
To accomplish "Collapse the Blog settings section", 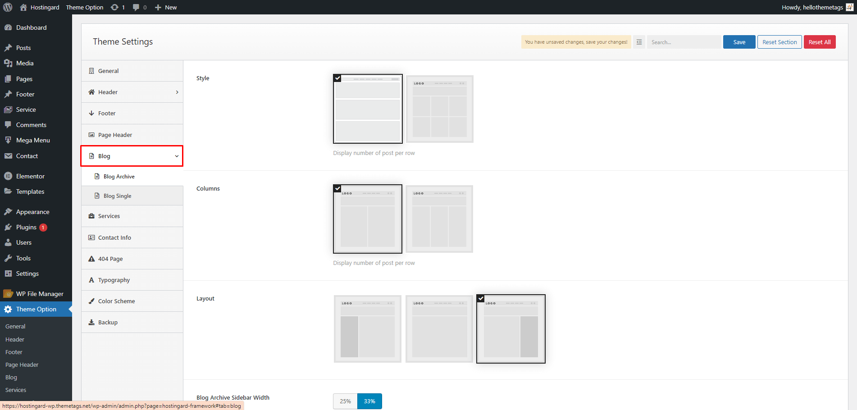I will (132, 156).
